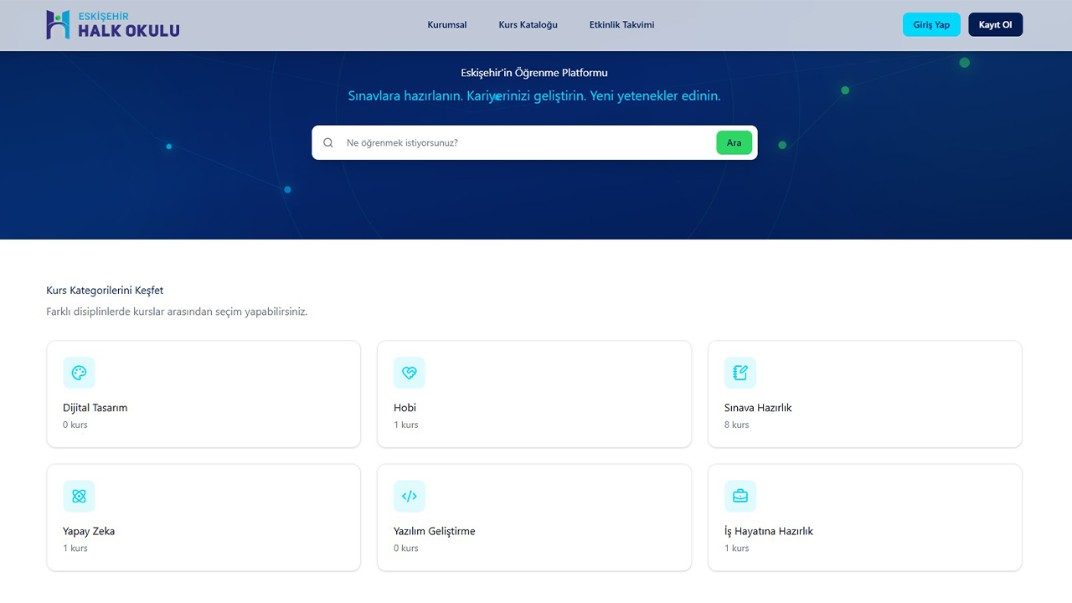Click the atom icon for Yapay Zeka
The height and width of the screenshot is (603, 1072).
point(79,497)
